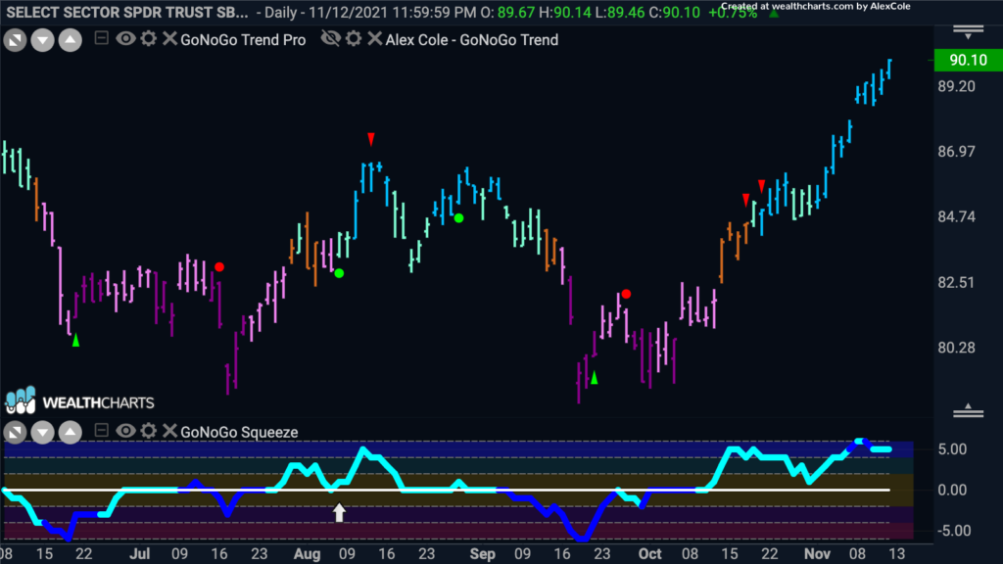Remove the Alex Cole - GoNoGo Trend indicator
Screen dimensions: 1003x564
(375, 39)
